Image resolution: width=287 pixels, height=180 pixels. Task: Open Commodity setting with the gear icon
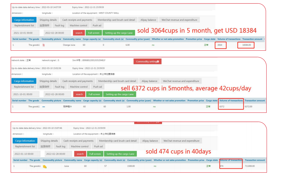pos(147,62)
